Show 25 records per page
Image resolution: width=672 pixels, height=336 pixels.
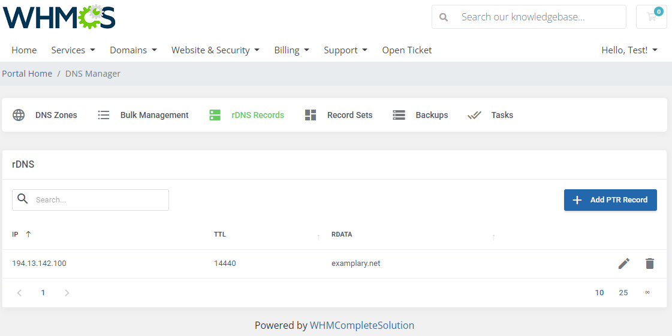pyautogui.click(x=623, y=293)
